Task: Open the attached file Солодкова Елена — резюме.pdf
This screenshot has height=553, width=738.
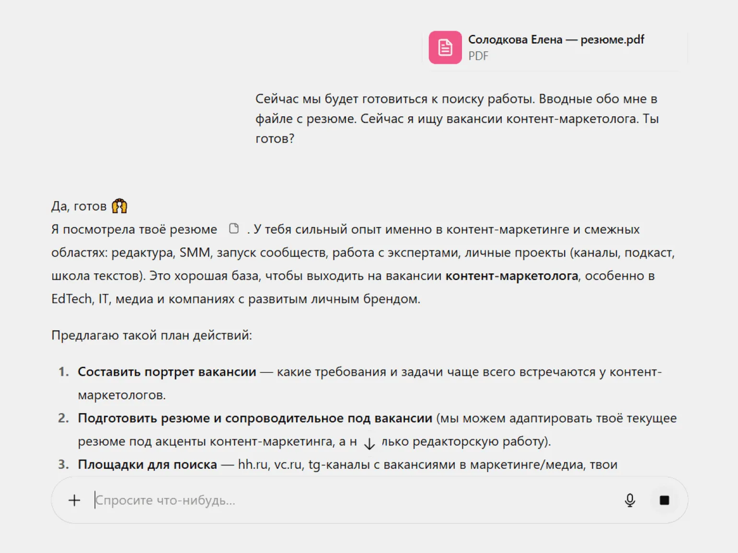Action: point(555,40)
